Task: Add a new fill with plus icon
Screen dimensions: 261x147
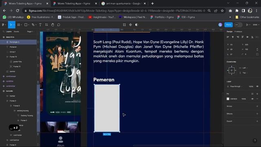Action: pyautogui.click(x=257, y=94)
